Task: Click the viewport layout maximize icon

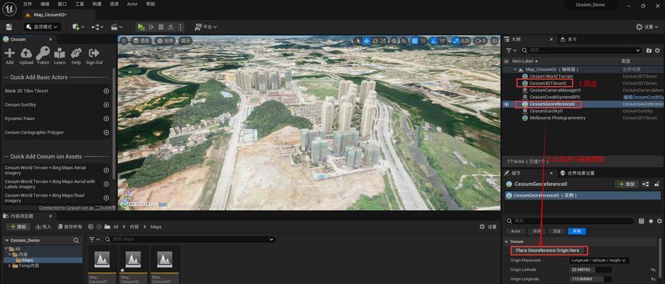Action: [x=494, y=41]
